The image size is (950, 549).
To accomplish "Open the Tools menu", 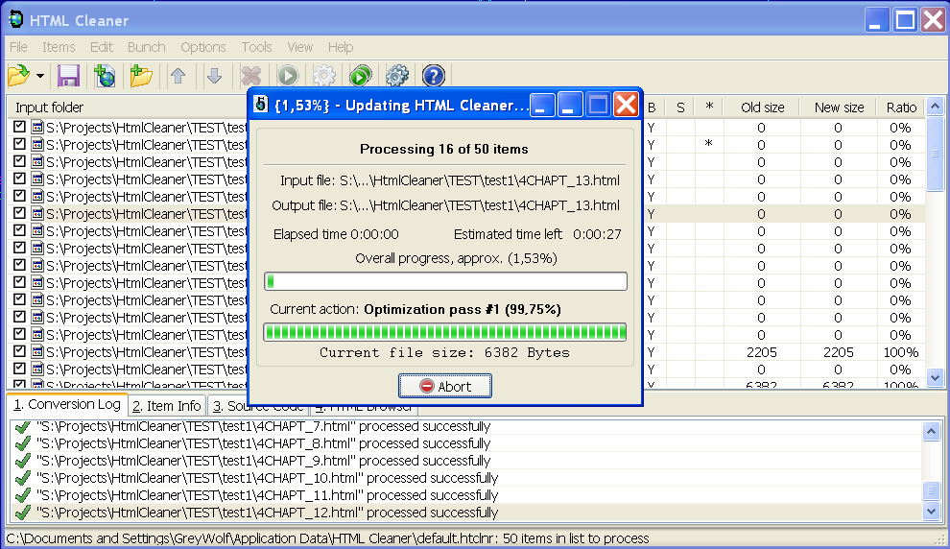I will tap(256, 47).
